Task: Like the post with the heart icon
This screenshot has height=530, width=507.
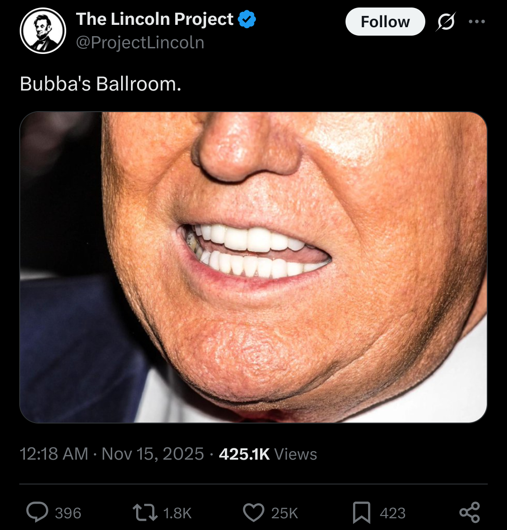Action: tap(253, 513)
